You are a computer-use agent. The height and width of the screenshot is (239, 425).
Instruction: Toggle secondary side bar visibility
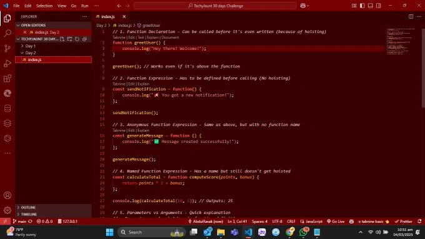(378, 6)
